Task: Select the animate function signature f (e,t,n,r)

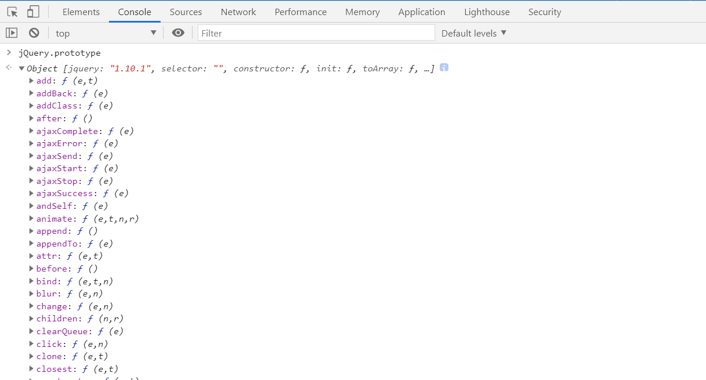Action: pos(110,219)
